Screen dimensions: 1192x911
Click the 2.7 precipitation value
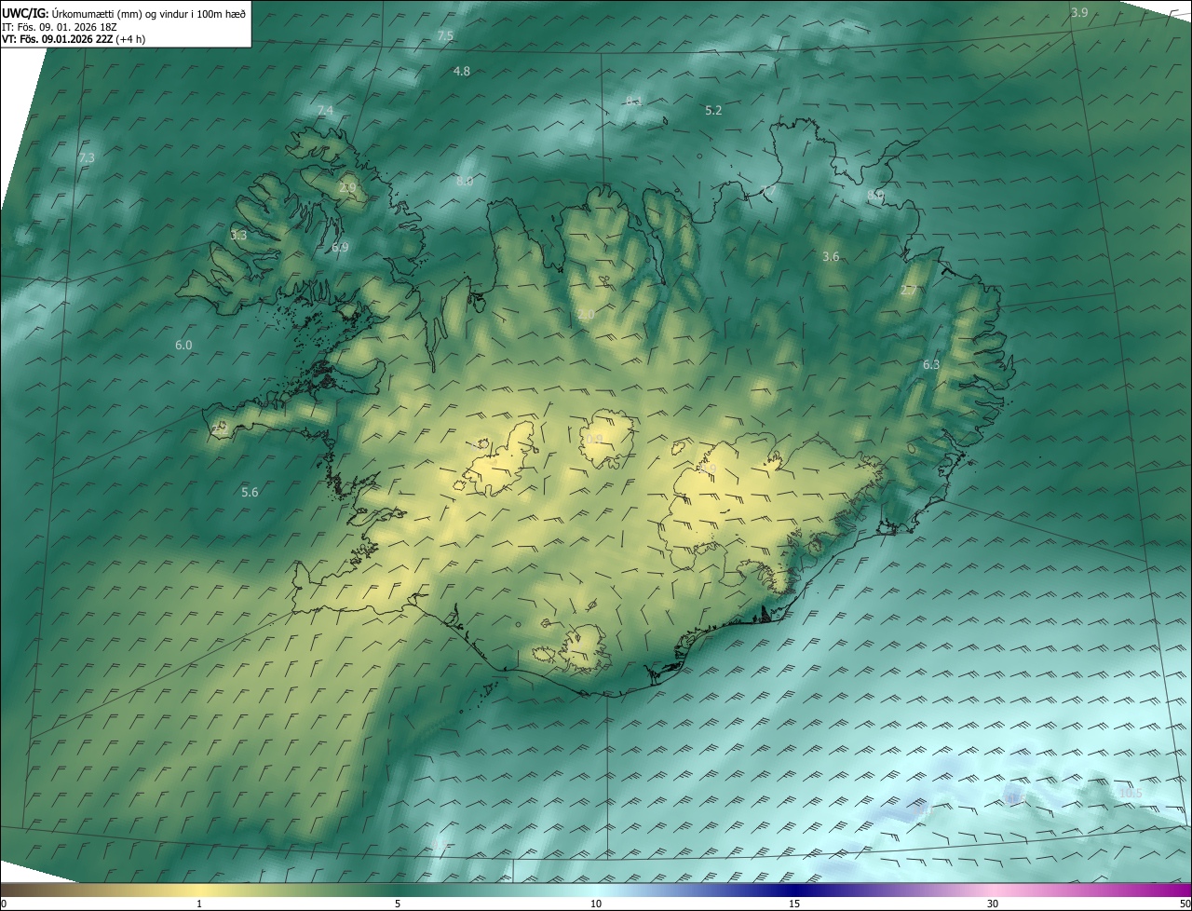tap(909, 290)
